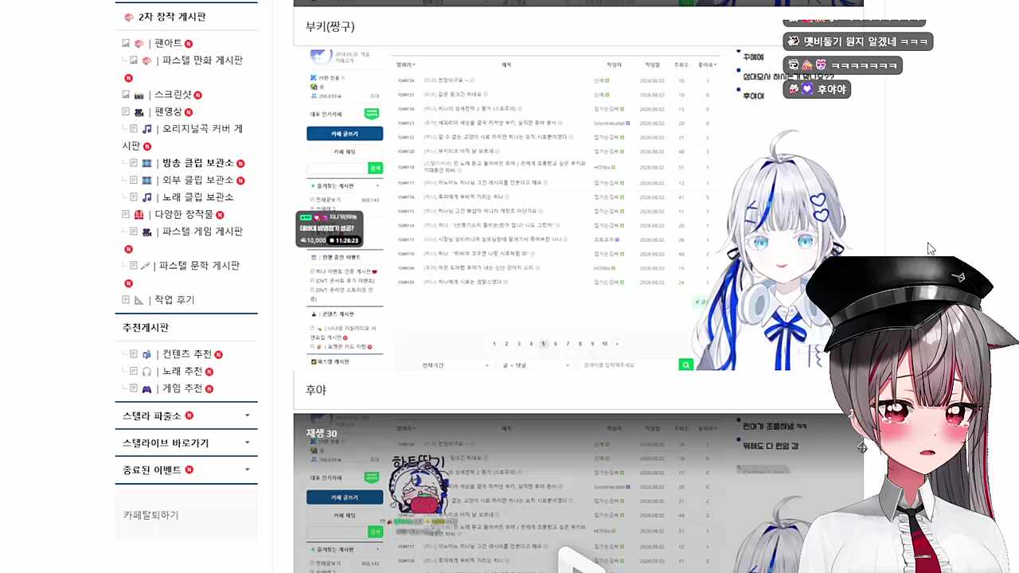Open 전체기간 dropdown in 부키(짱구) screenshot
1019x573 pixels.
(455, 365)
